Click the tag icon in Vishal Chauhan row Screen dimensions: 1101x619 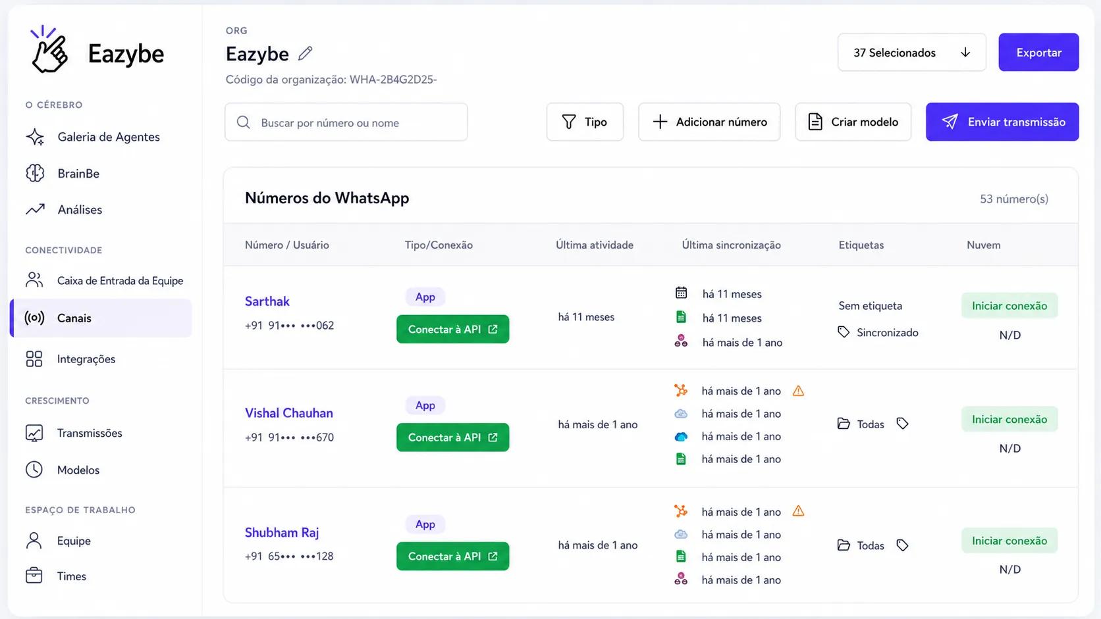902,424
